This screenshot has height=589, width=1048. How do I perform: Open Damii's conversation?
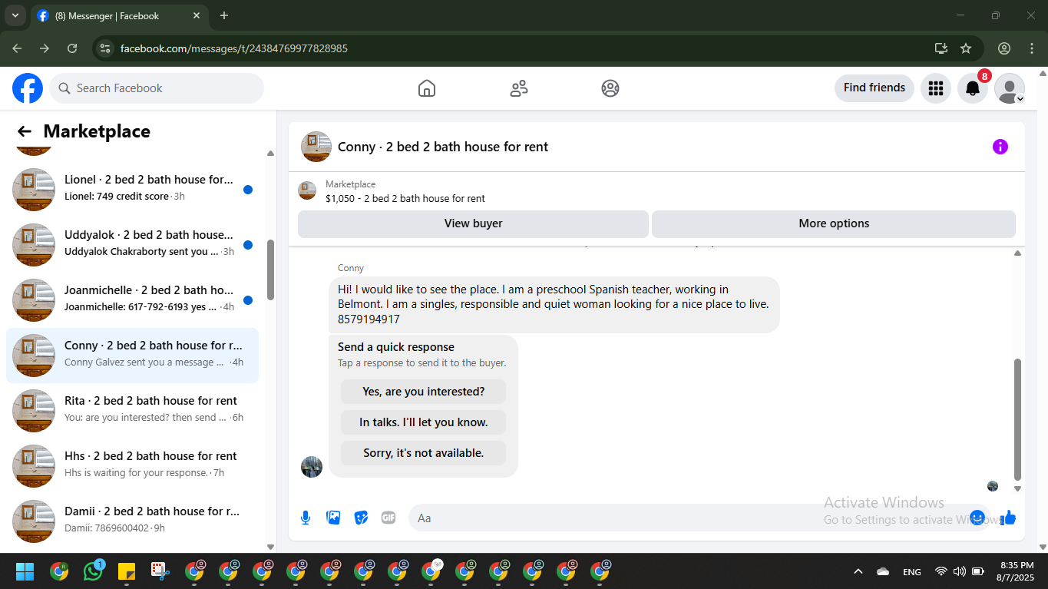(x=132, y=521)
